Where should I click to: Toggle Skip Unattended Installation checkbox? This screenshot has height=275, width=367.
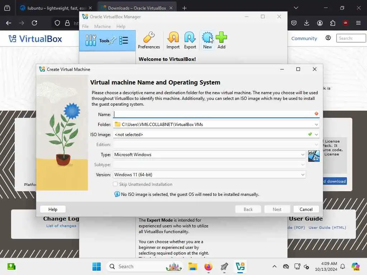point(115,184)
